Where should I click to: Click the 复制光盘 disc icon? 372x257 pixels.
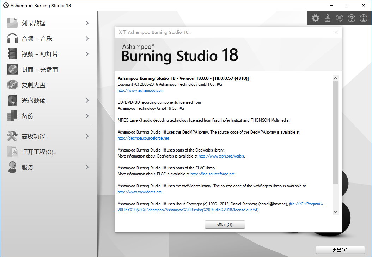pyautogui.click(x=12, y=85)
